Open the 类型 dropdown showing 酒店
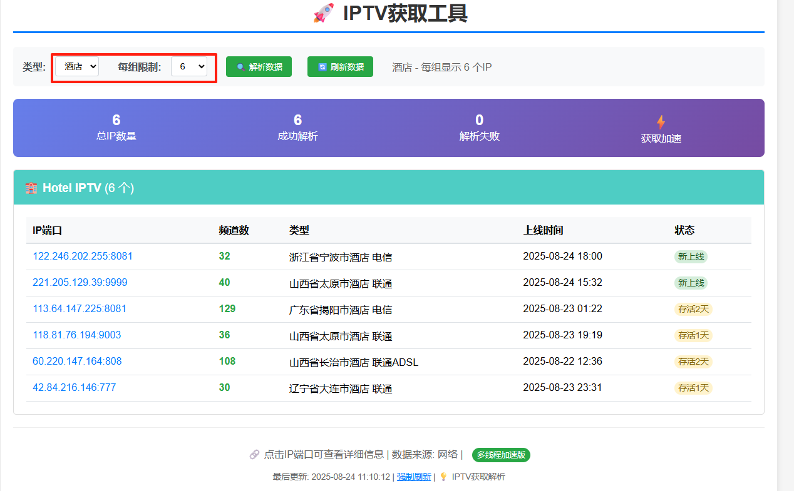This screenshot has width=794, height=491. pyautogui.click(x=77, y=66)
